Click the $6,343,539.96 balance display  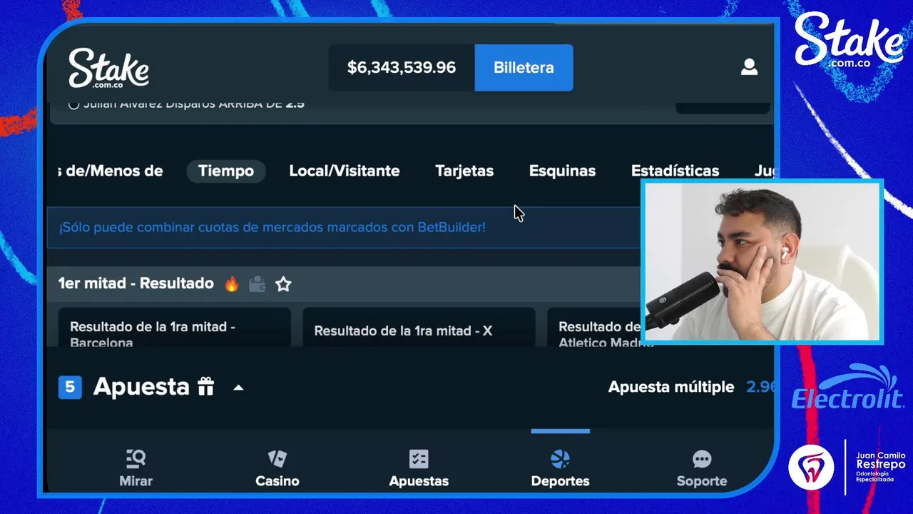click(402, 68)
